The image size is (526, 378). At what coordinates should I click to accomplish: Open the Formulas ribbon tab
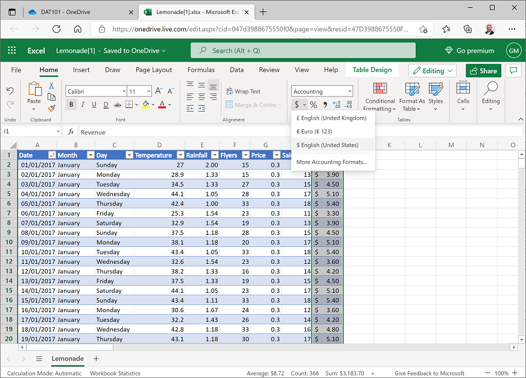click(201, 69)
